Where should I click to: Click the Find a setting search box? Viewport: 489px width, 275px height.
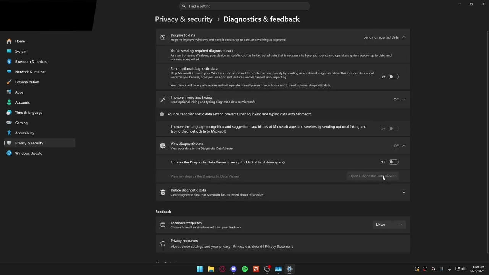tap(244, 6)
